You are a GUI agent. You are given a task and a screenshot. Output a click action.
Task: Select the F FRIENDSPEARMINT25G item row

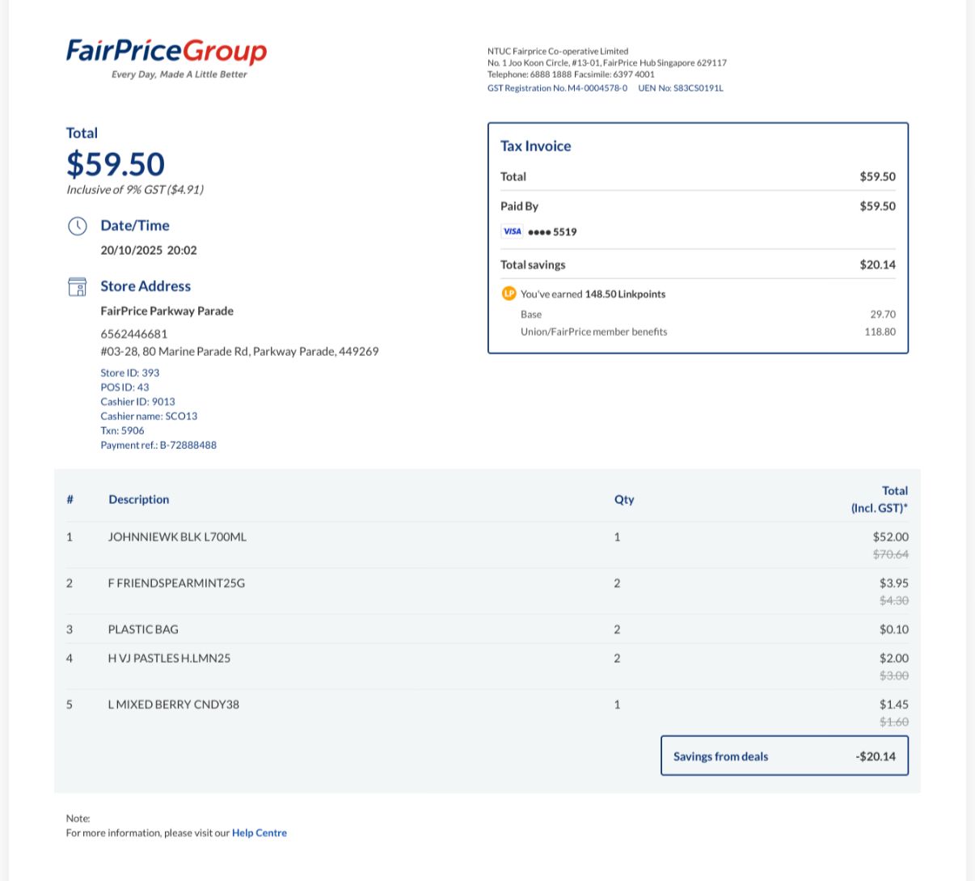pos(487,591)
